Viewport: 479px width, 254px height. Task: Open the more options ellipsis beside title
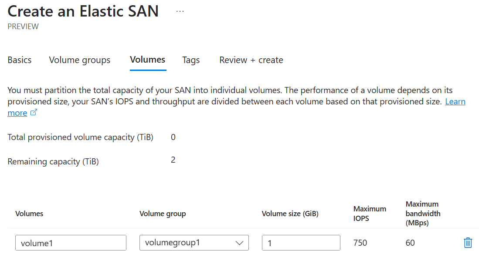click(x=180, y=12)
